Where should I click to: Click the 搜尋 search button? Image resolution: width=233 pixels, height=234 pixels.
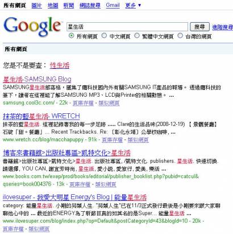[x=199, y=27]
